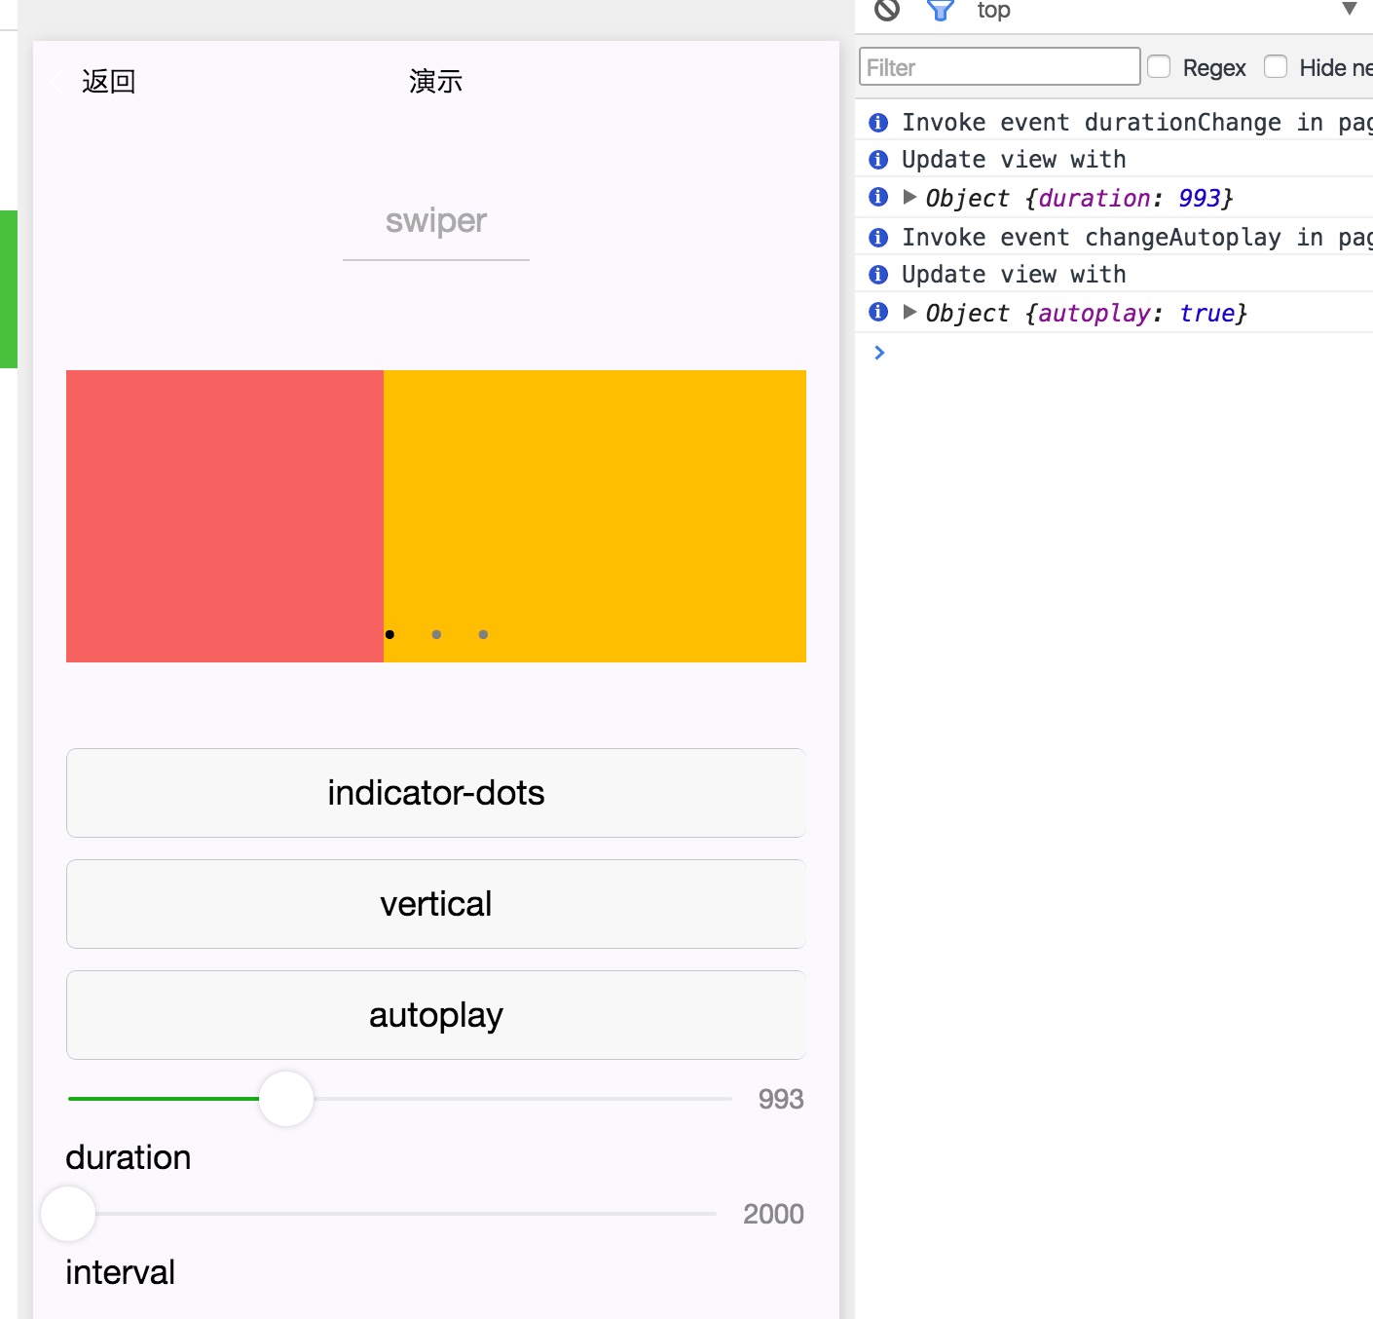Click the interval label
The image size is (1373, 1319).
121,1272
